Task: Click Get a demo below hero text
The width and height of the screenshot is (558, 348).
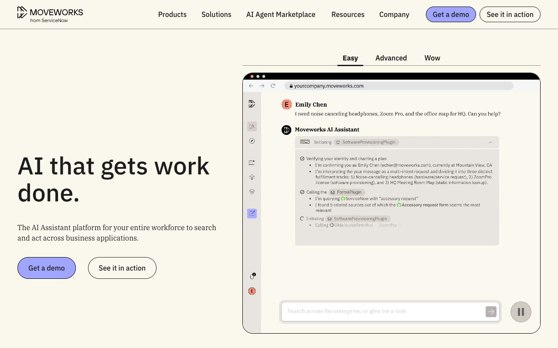Action: pos(47,268)
